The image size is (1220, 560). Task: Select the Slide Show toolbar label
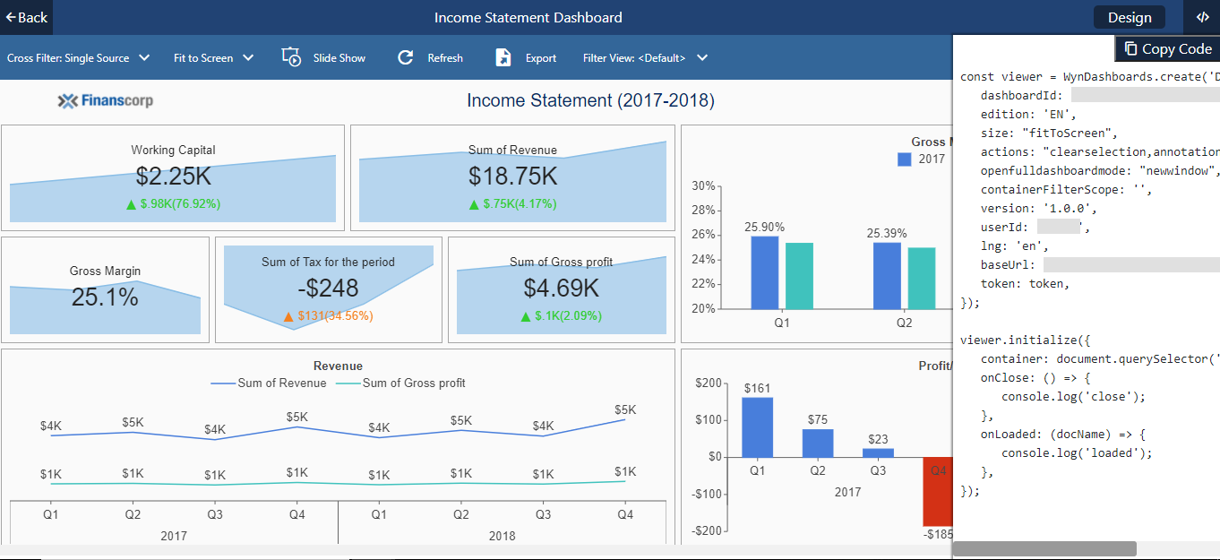339,58
